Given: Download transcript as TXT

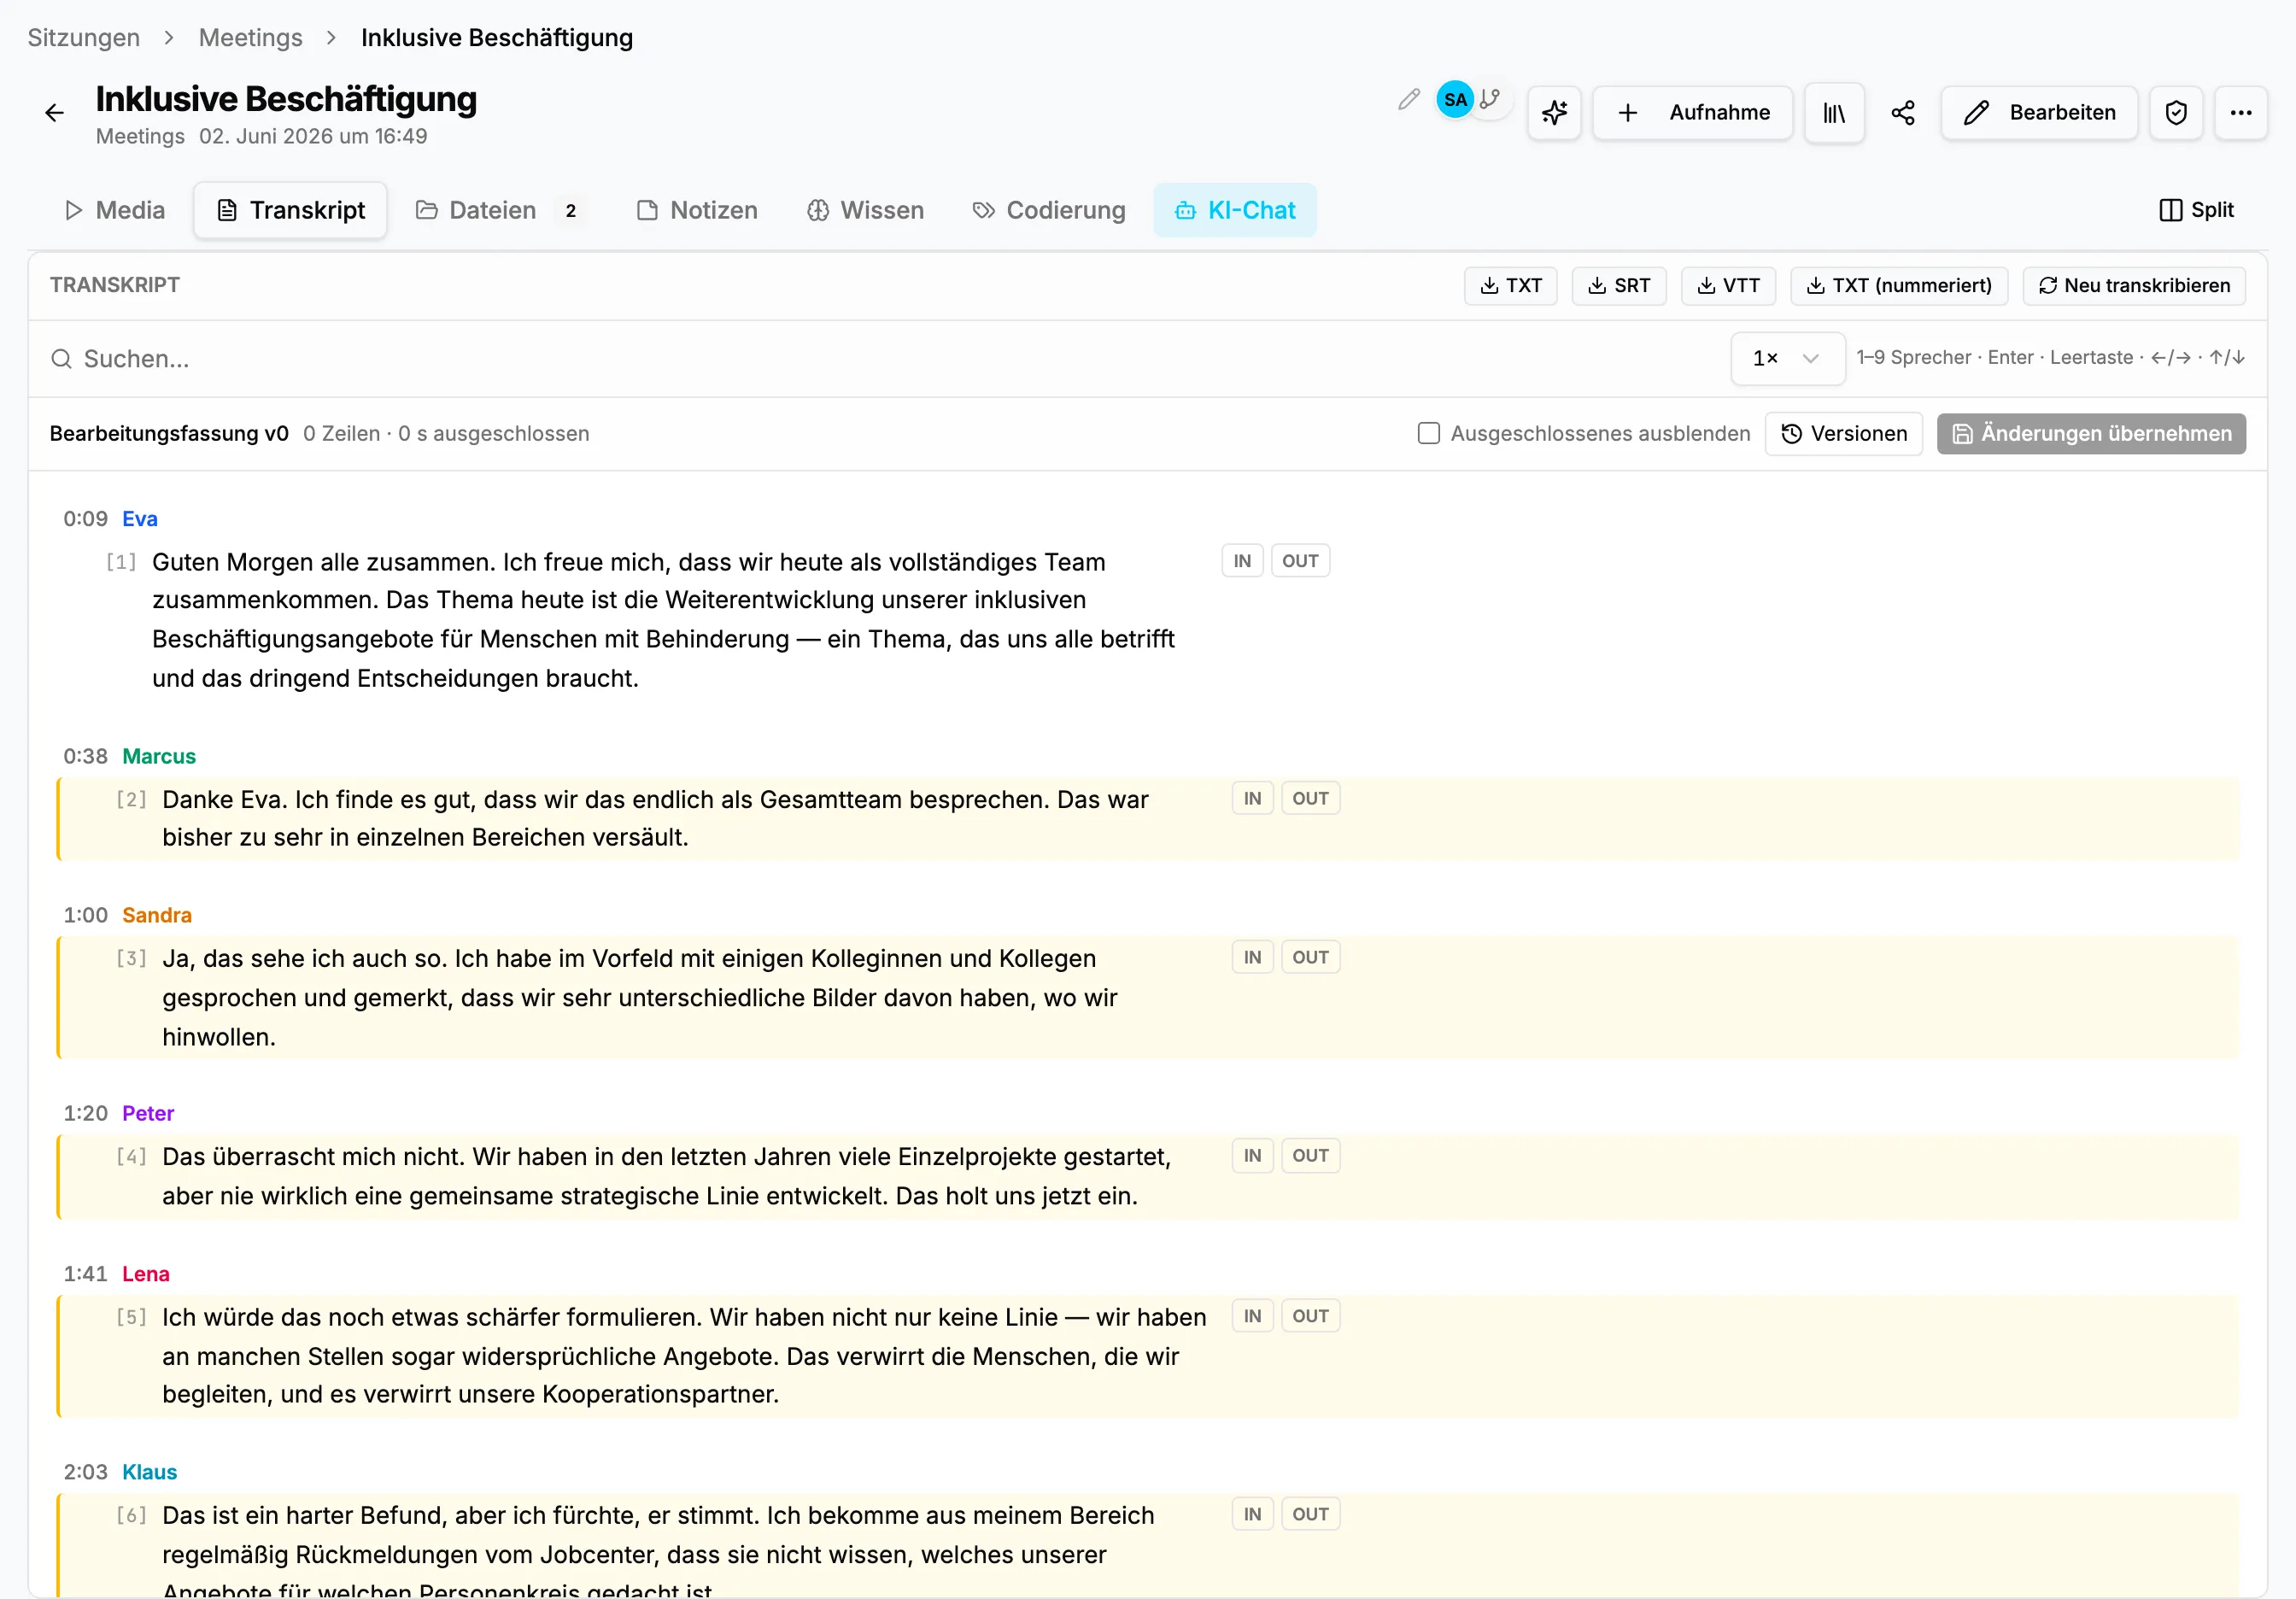Looking at the screenshot, I should [1510, 286].
